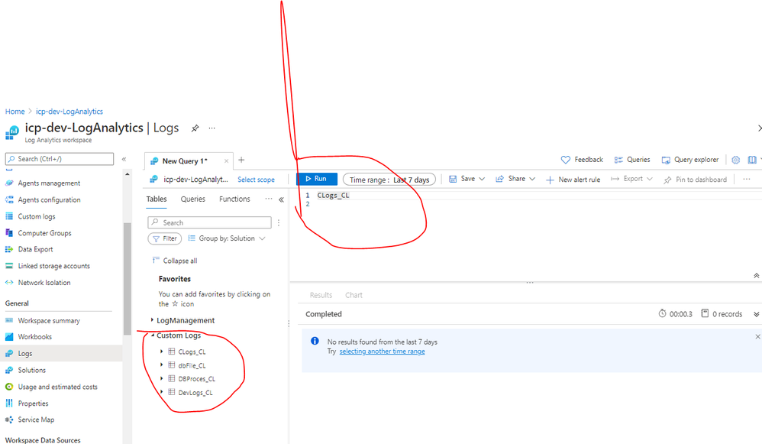Click selecting another time range link
The image size is (762, 444).
click(382, 352)
